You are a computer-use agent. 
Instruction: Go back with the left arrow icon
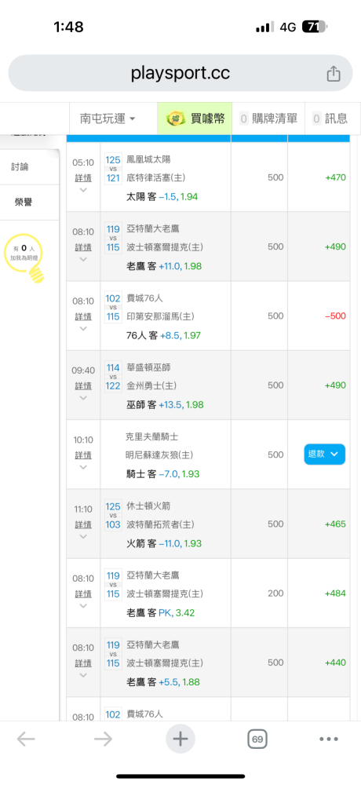pos(26,739)
